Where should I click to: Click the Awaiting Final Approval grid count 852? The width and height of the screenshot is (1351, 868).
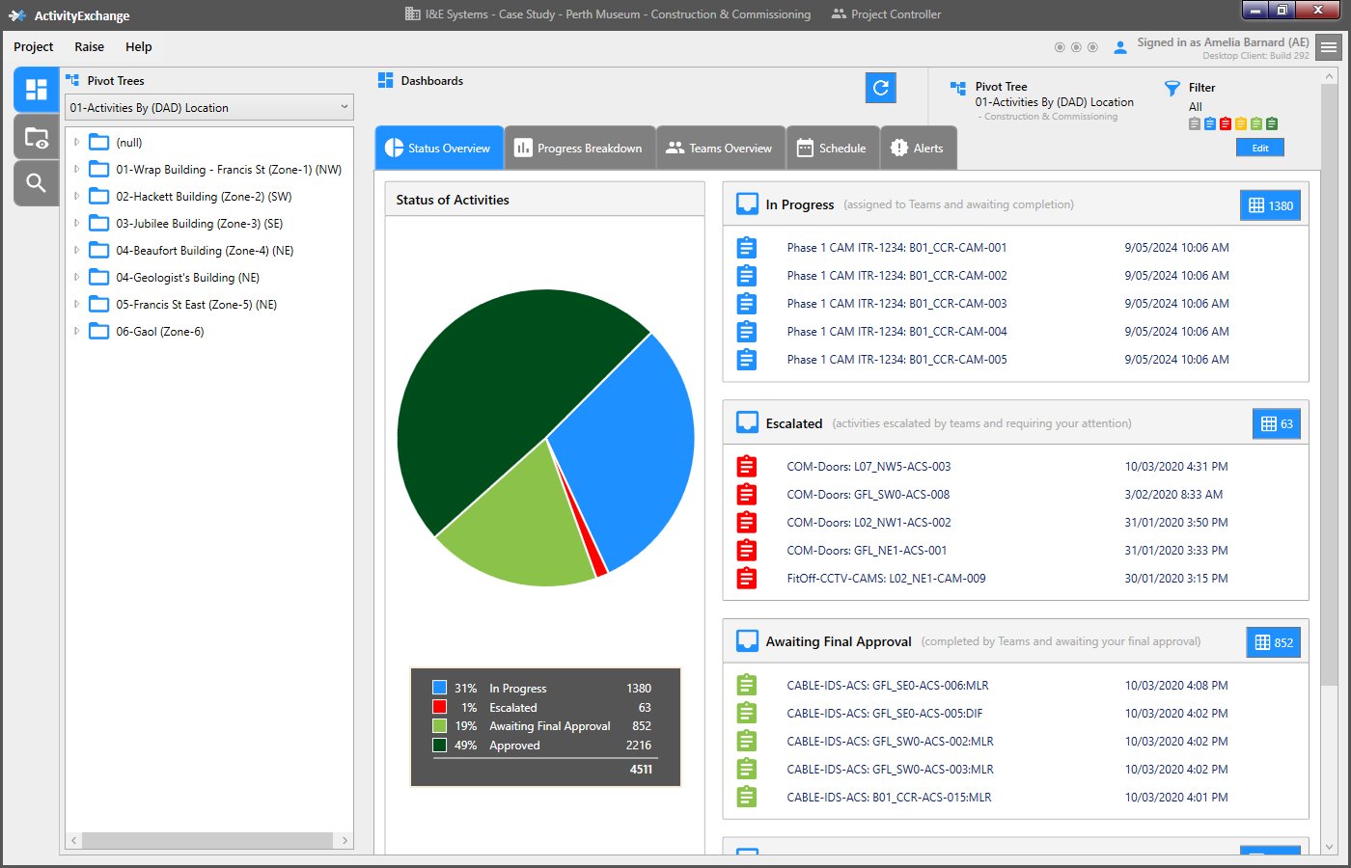click(x=1274, y=642)
